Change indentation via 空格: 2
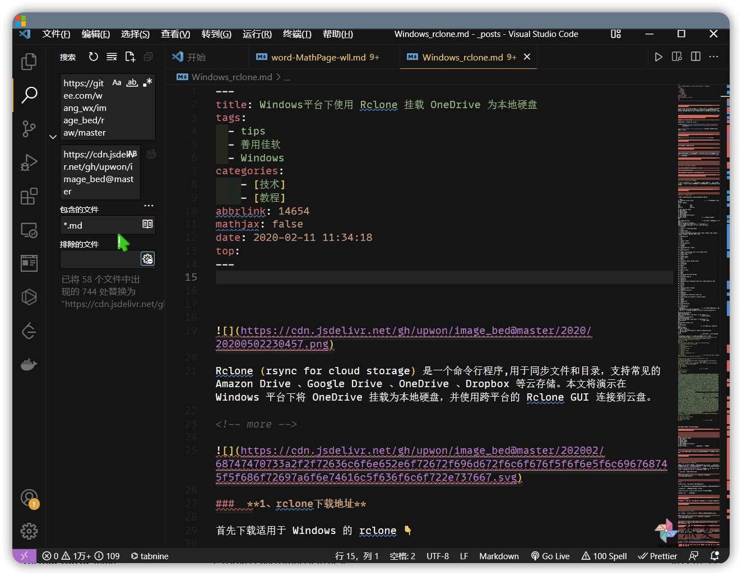The height and width of the screenshot is (576, 742). pos(402,556)
